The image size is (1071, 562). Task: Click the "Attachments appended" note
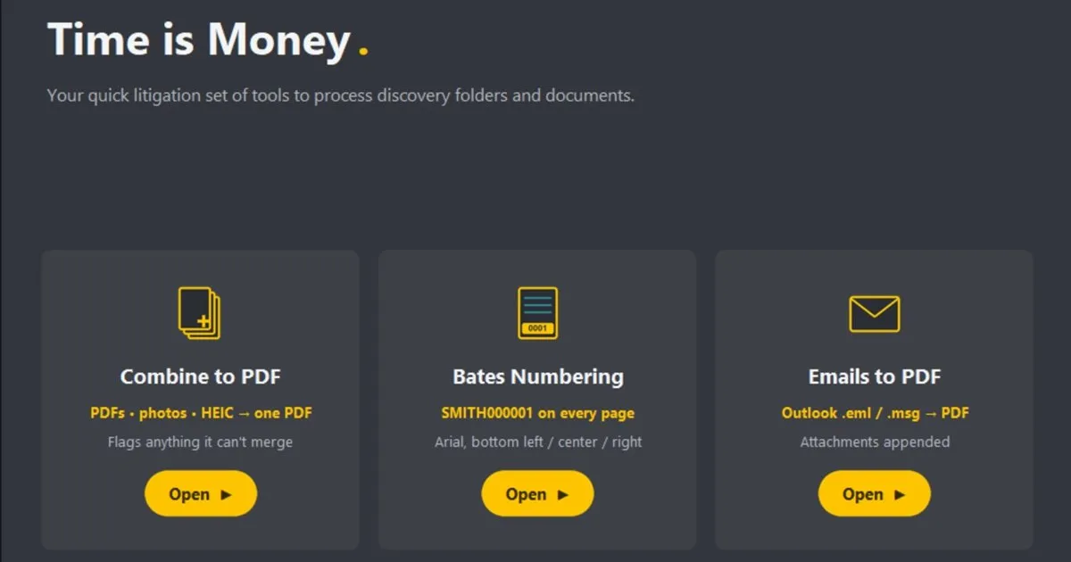(x=875, y=442)
